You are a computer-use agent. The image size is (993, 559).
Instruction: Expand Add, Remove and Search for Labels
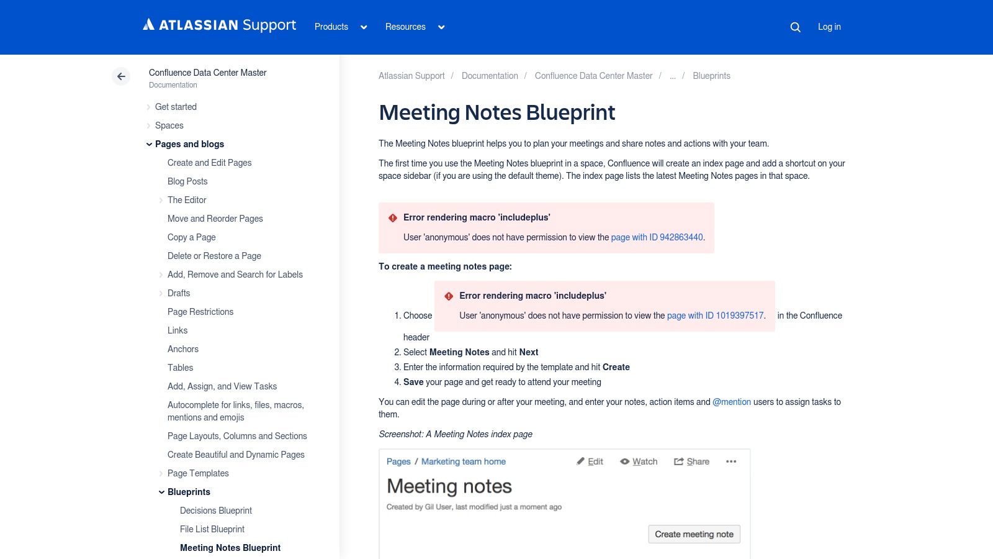(x=161, y=275)
